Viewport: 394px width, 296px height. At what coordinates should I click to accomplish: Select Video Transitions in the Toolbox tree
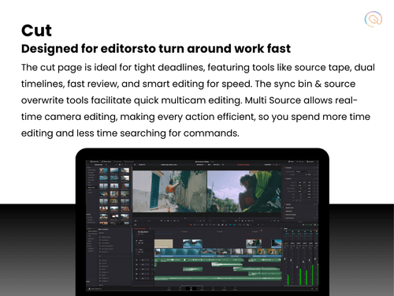[x=92, y=231]
